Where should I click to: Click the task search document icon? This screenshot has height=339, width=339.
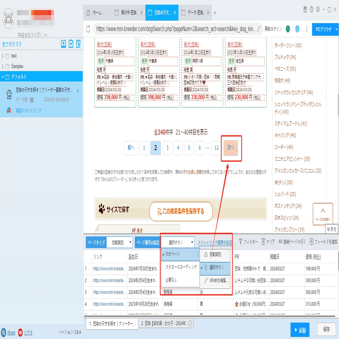(78, 44)
